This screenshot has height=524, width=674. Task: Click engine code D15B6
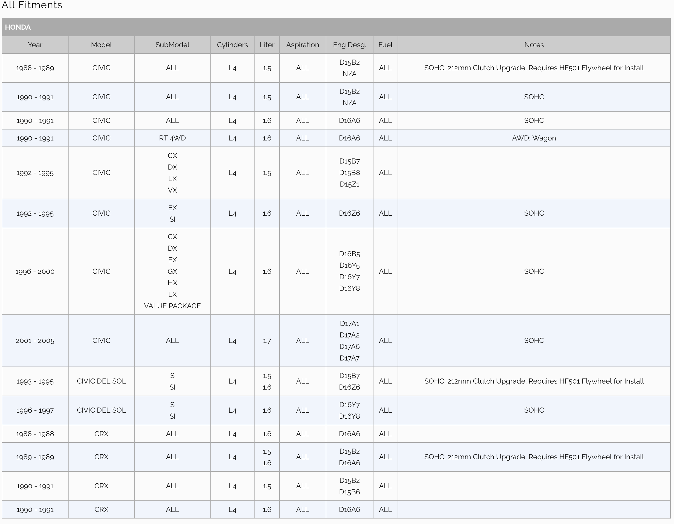coord(349,492)
